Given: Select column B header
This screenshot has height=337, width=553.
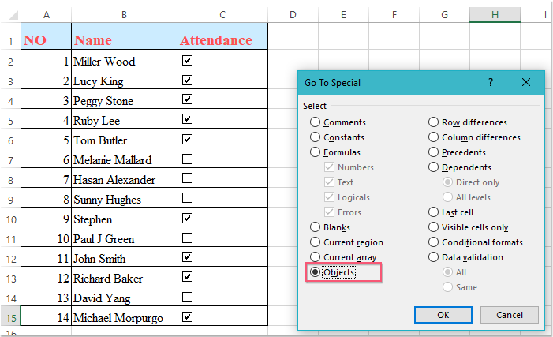Looking at the screenshot, I should pyautogui.click(x=124, y=15).
